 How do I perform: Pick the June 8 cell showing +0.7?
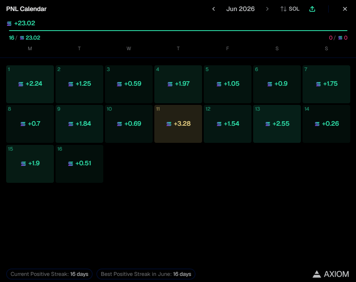(x=30, y=124)
